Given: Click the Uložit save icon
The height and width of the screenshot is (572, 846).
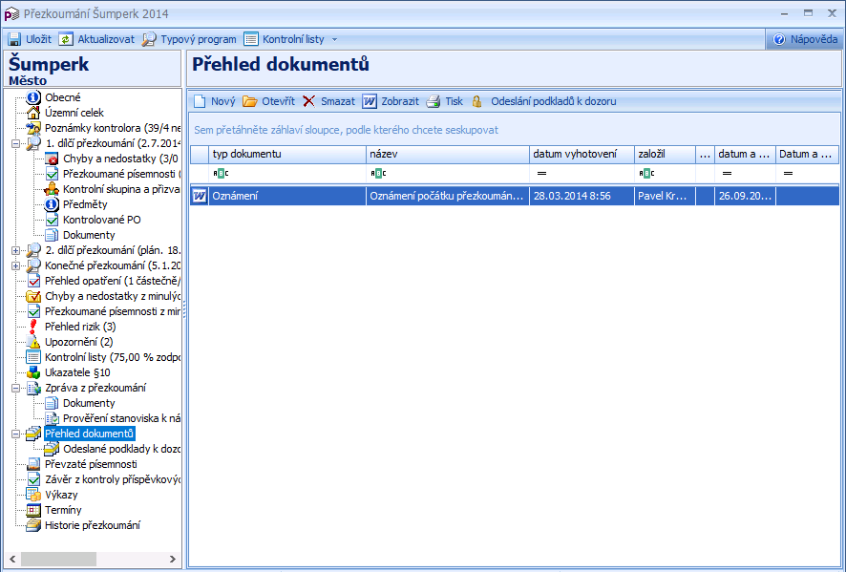Looking at the screenshot, I should tap(14, 39).
